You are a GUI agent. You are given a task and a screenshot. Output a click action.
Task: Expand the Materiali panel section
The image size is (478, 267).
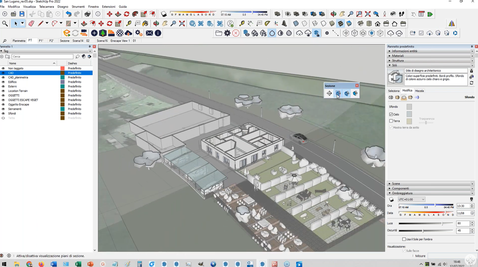[398, 56]
